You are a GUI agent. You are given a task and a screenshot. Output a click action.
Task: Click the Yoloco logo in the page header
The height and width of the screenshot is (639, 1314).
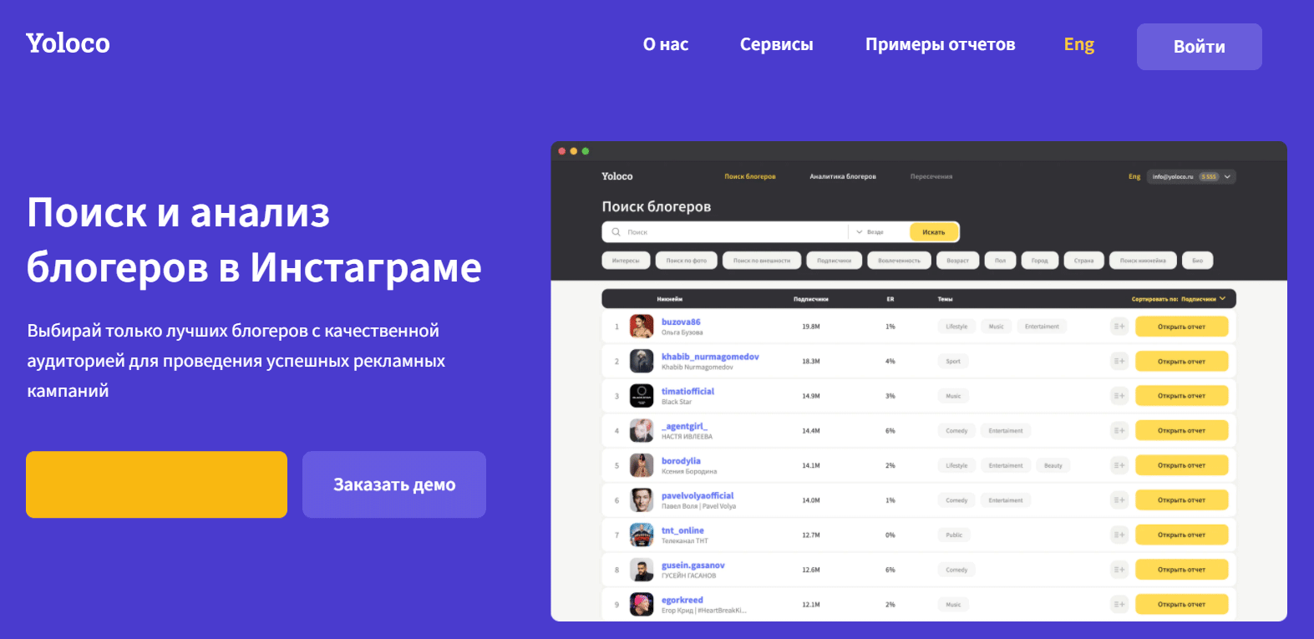(68, 43)
